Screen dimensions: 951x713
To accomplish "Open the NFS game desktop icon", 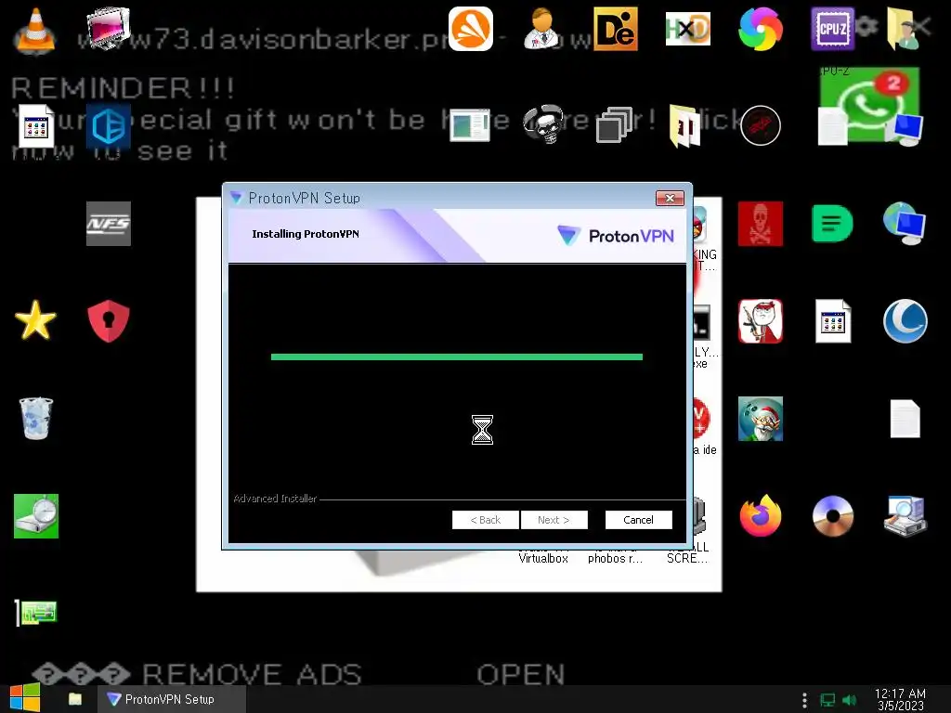I will tap(108, 223).
